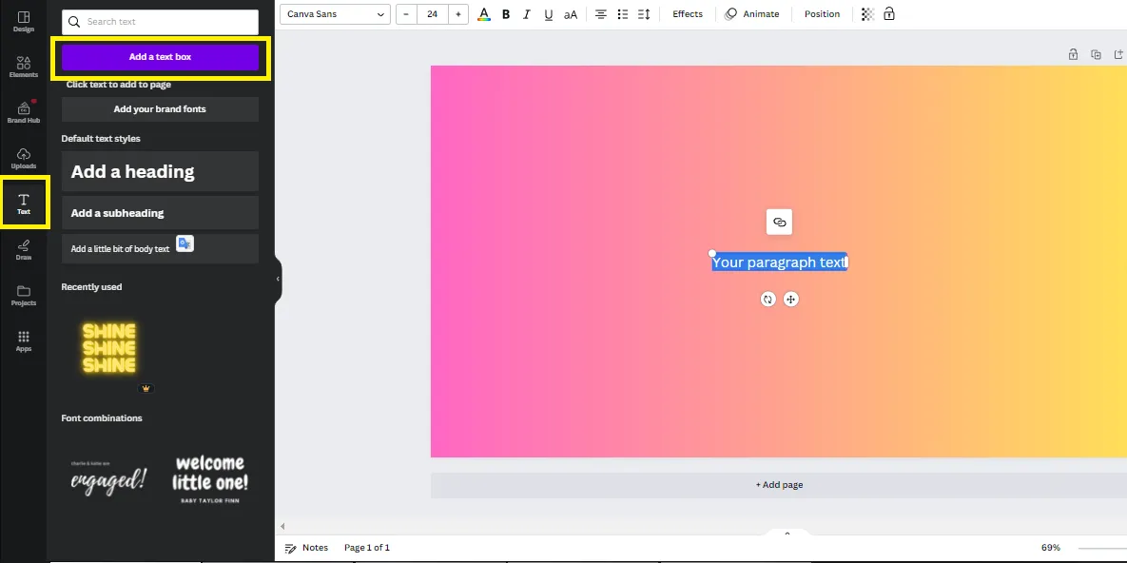Choose the welcome little one! font combination
This screenshot has width=1127, height=563.
(x=210, y=477)
